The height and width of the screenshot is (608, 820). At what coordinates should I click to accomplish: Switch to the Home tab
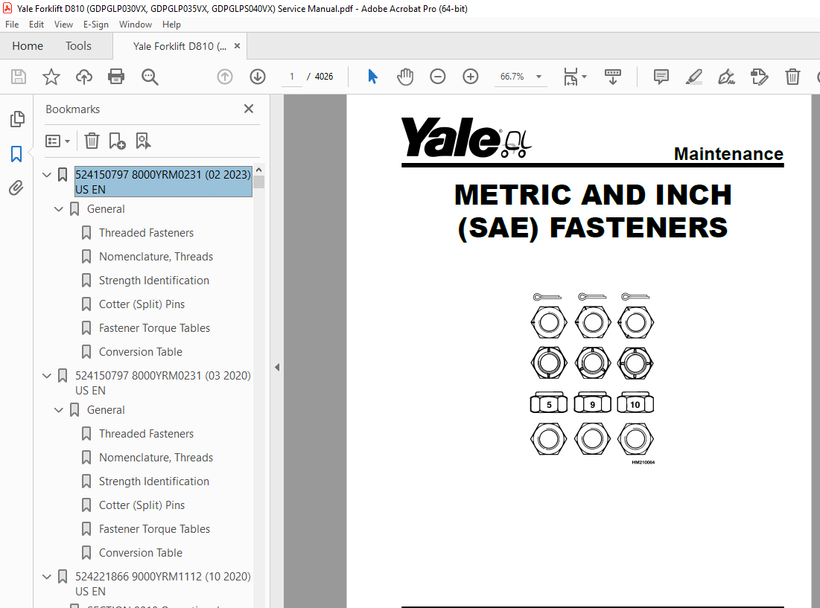pos(28,46)
